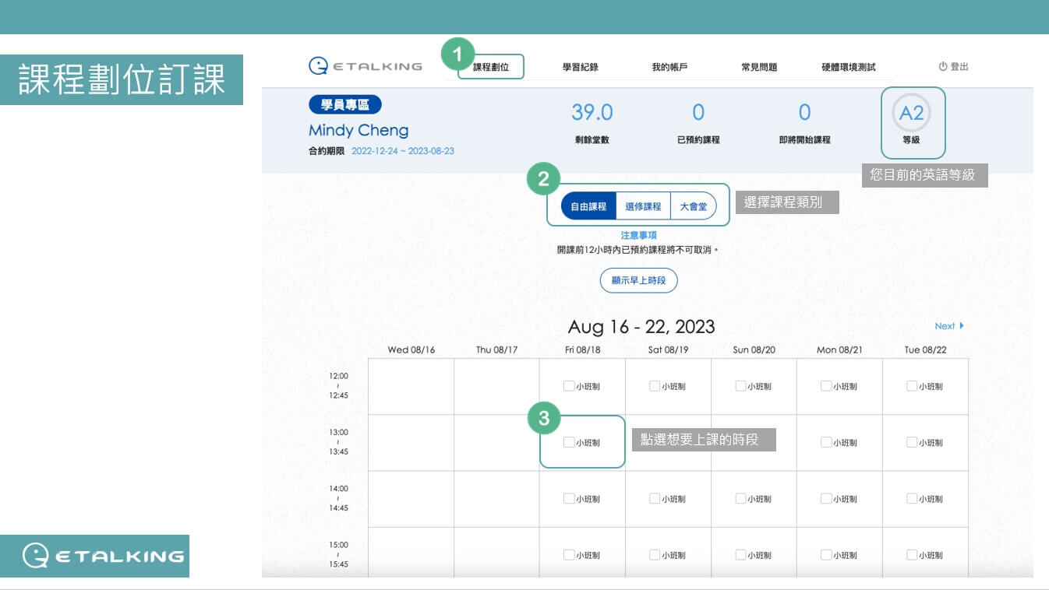Click the student name Mindy Cheng

point(358,130)
